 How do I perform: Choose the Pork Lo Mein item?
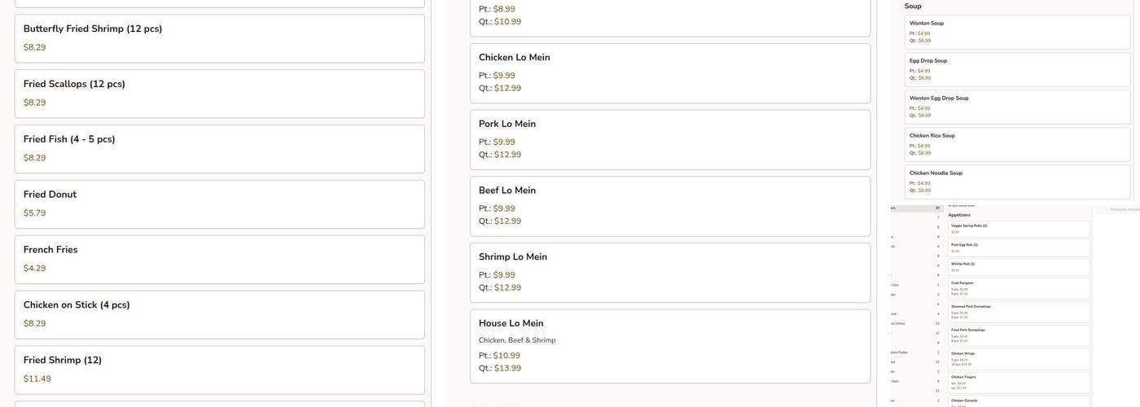coord(669,140)
